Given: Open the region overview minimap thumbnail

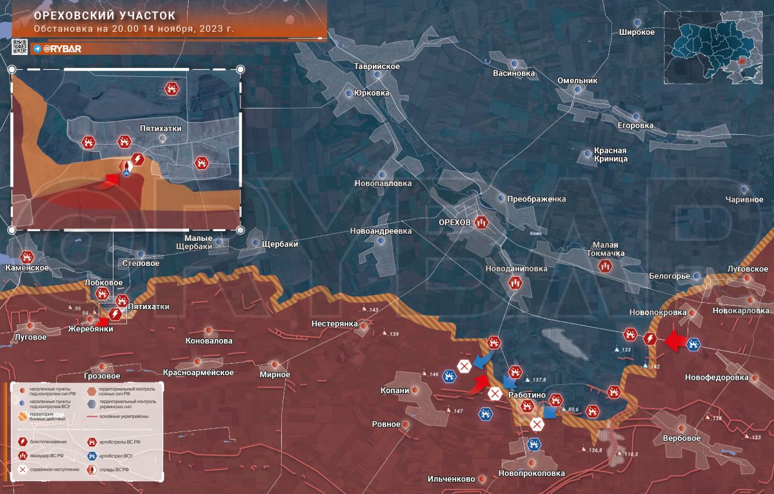Looking at the screenshot, I should 716,48.
